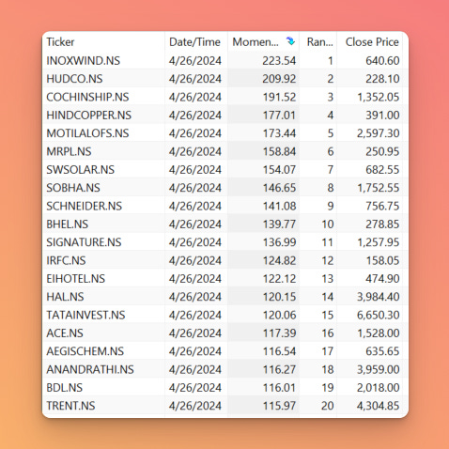
Task: Select the BDL.NS ticker cell
Action: [65, 387]
